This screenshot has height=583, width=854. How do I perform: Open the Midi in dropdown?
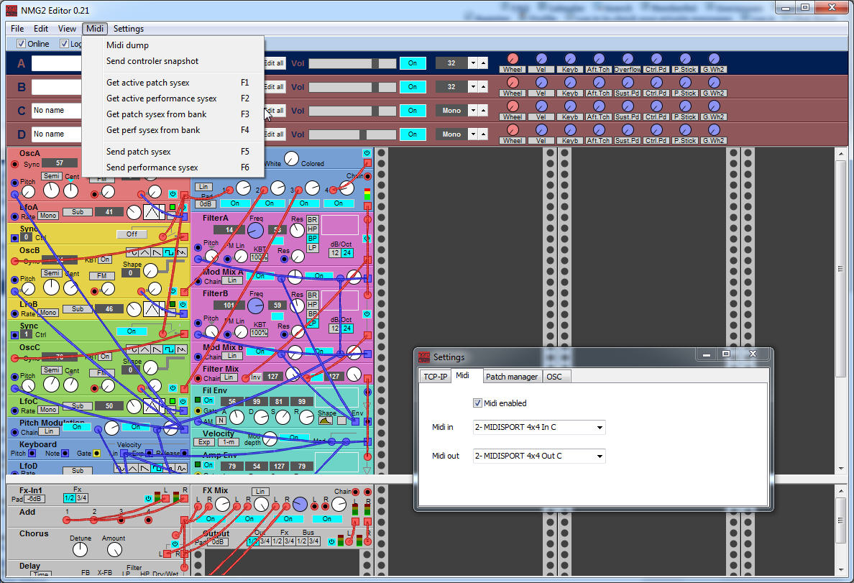coord(600,427)
